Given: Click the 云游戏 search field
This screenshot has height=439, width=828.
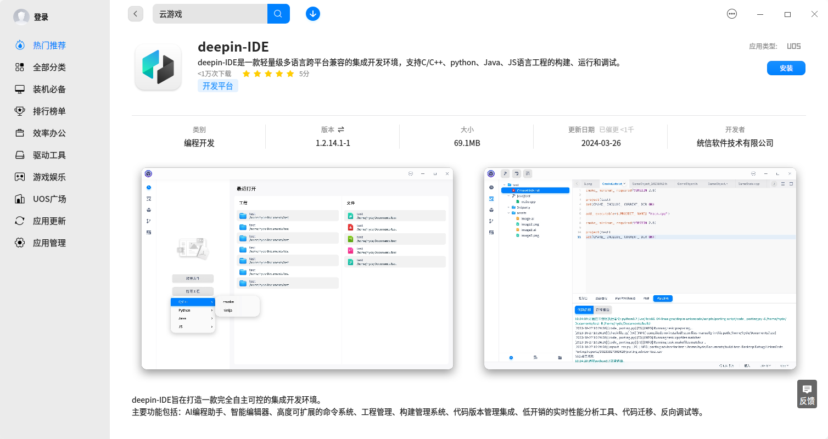Looking at the screenshot, I should pyautogui.click(x=210, y=14).
